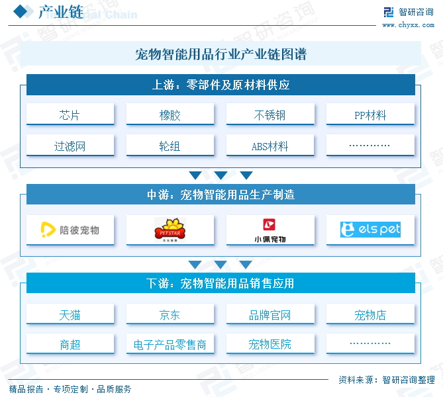Click the 小佩宠物 brand logo
The width and height of the screenshot is (443, 397).
coord(270,230)
